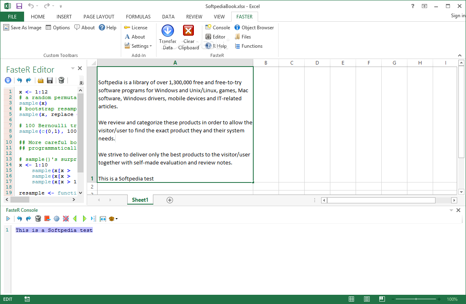Switch to the HOME ribbon tab
The height and width of the screenshot is (304, 466).
[38, 16]
